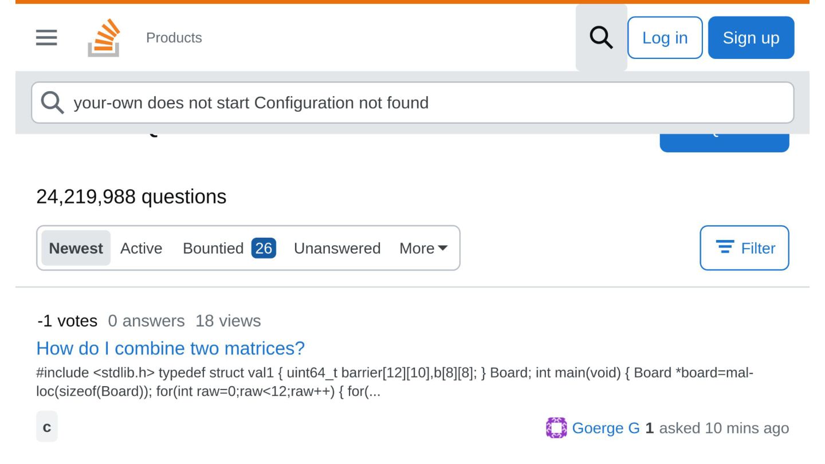The width and height of the screenshot is (825, 464).
Task: Focus the search query input field
Action: pyautogui.click(x=412, y=103)
